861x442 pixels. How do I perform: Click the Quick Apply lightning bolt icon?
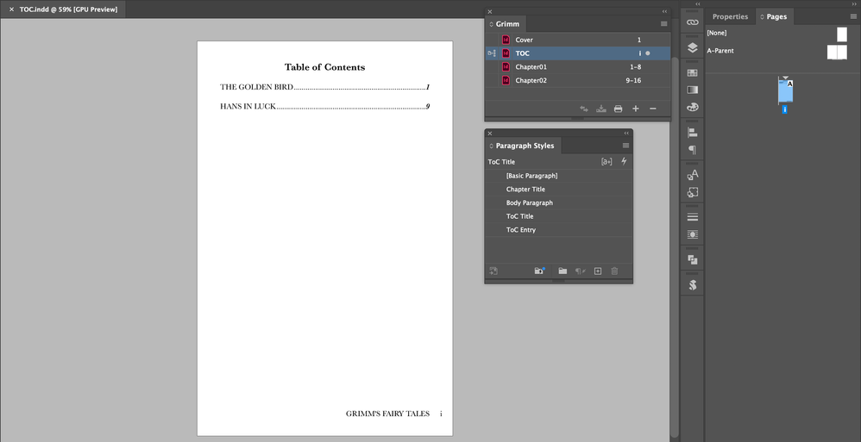click(624, 161)
